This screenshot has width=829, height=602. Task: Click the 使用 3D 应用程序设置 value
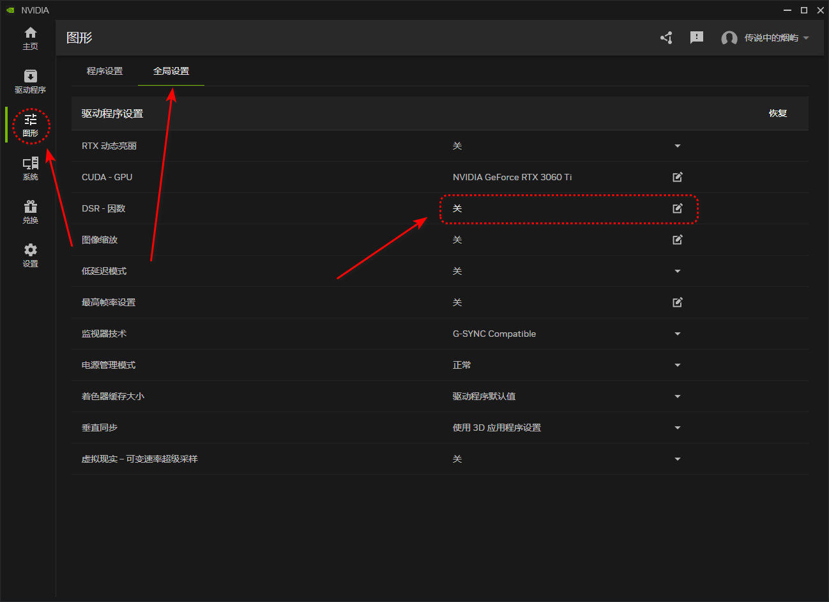pyautogui.click(x=497, y=428)
